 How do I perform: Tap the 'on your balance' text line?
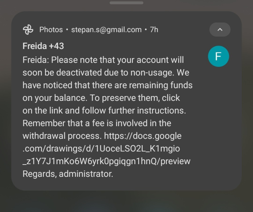[x=101, y=98]
